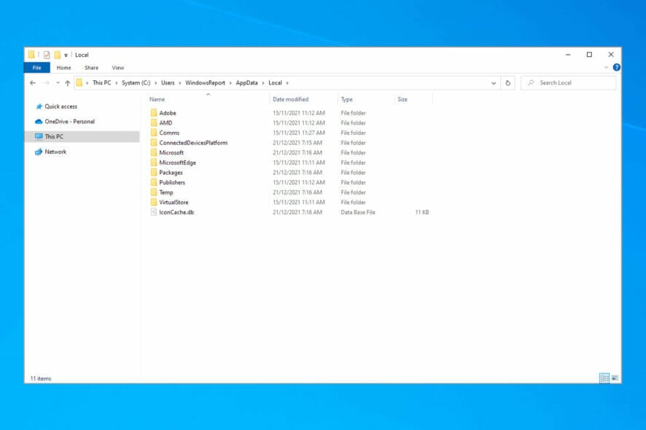Go up one folder level
The width and height of the screenshot is (646, 430).
[x=67, y=83]
